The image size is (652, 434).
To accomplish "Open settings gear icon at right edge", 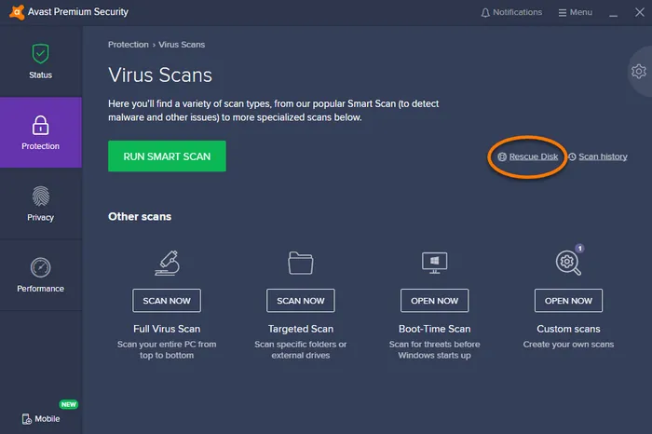I will coord(639,72).
